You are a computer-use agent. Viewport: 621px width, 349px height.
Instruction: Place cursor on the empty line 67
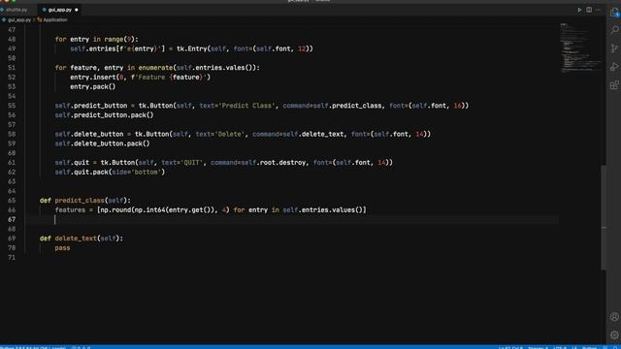pyautogui.click(x=292, y=220)
